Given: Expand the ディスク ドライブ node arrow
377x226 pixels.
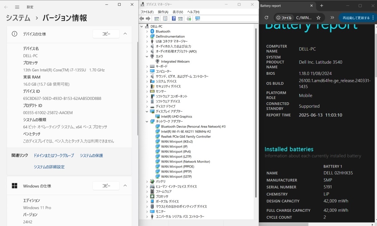Looking at the screenshot, I should click(147, 106).
